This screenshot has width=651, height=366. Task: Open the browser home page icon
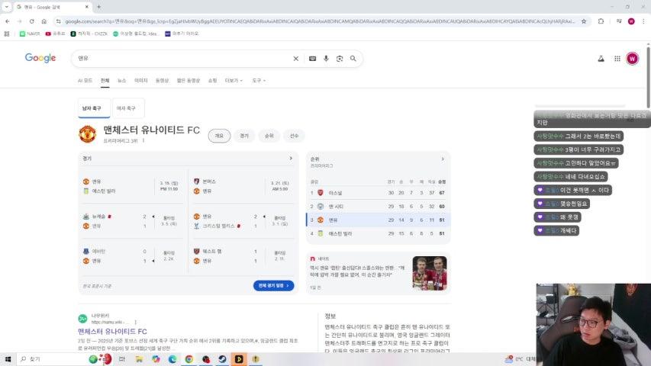[44, 21]
